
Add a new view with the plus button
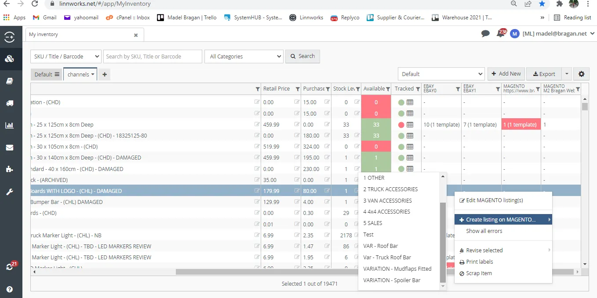tap(105, 75)
